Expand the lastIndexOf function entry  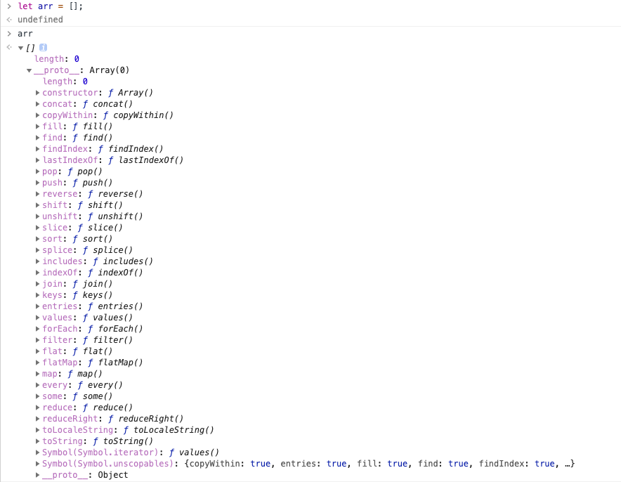coord(38,160)
